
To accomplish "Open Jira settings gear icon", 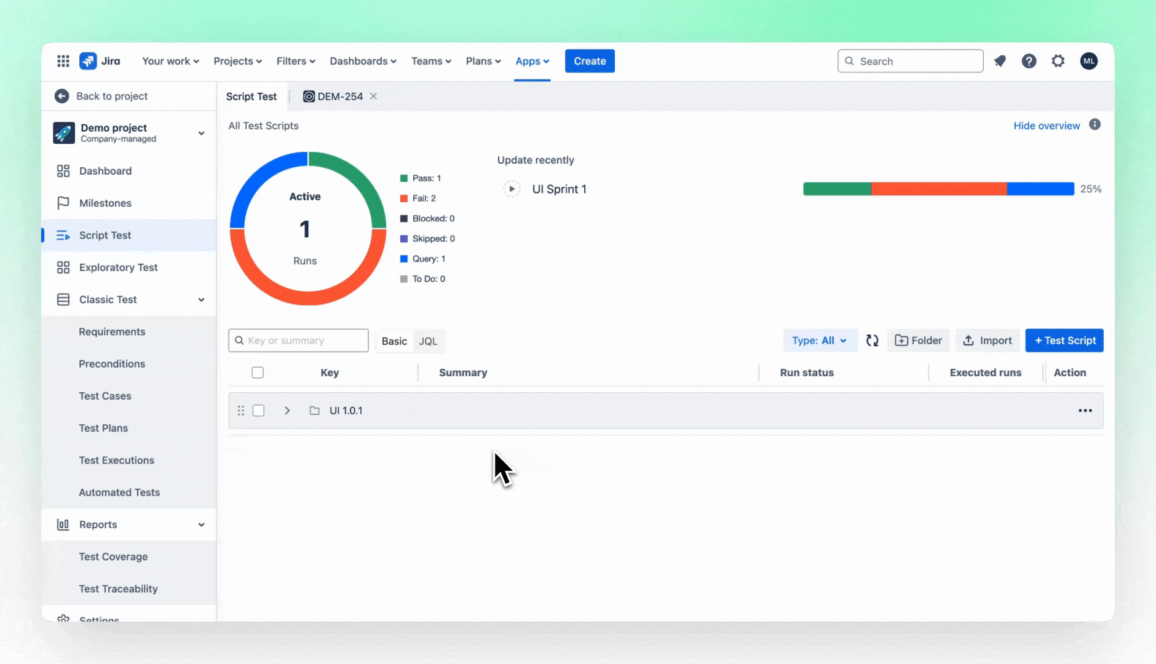I will 1058,61.
